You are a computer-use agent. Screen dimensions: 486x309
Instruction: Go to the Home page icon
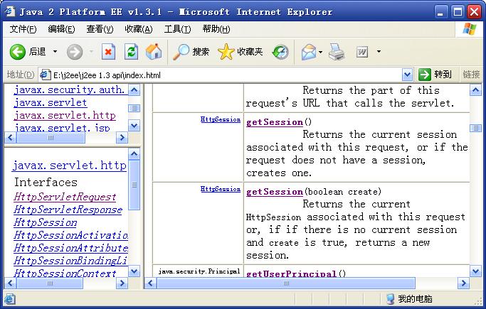[x=154, y=51]
